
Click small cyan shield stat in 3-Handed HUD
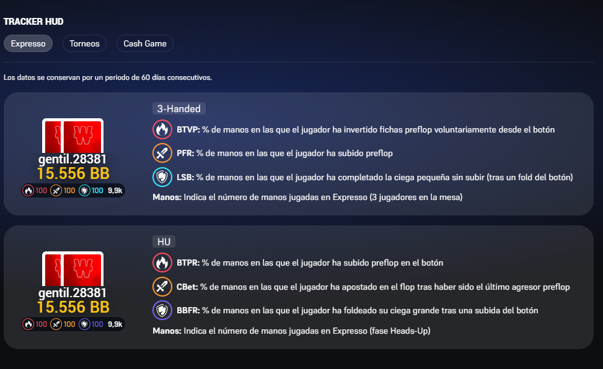[85, 191]
